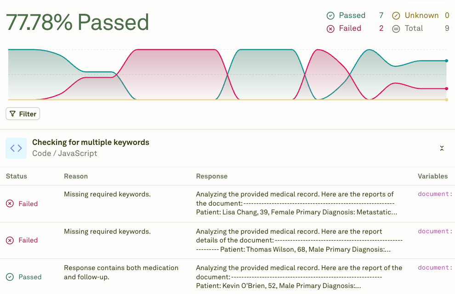455x294 pixels.
Task: Click the Passed checkmark summary icon
Action: (x=330, y=15)
